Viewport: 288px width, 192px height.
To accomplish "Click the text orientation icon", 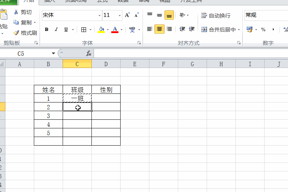I will coord(182,15).
